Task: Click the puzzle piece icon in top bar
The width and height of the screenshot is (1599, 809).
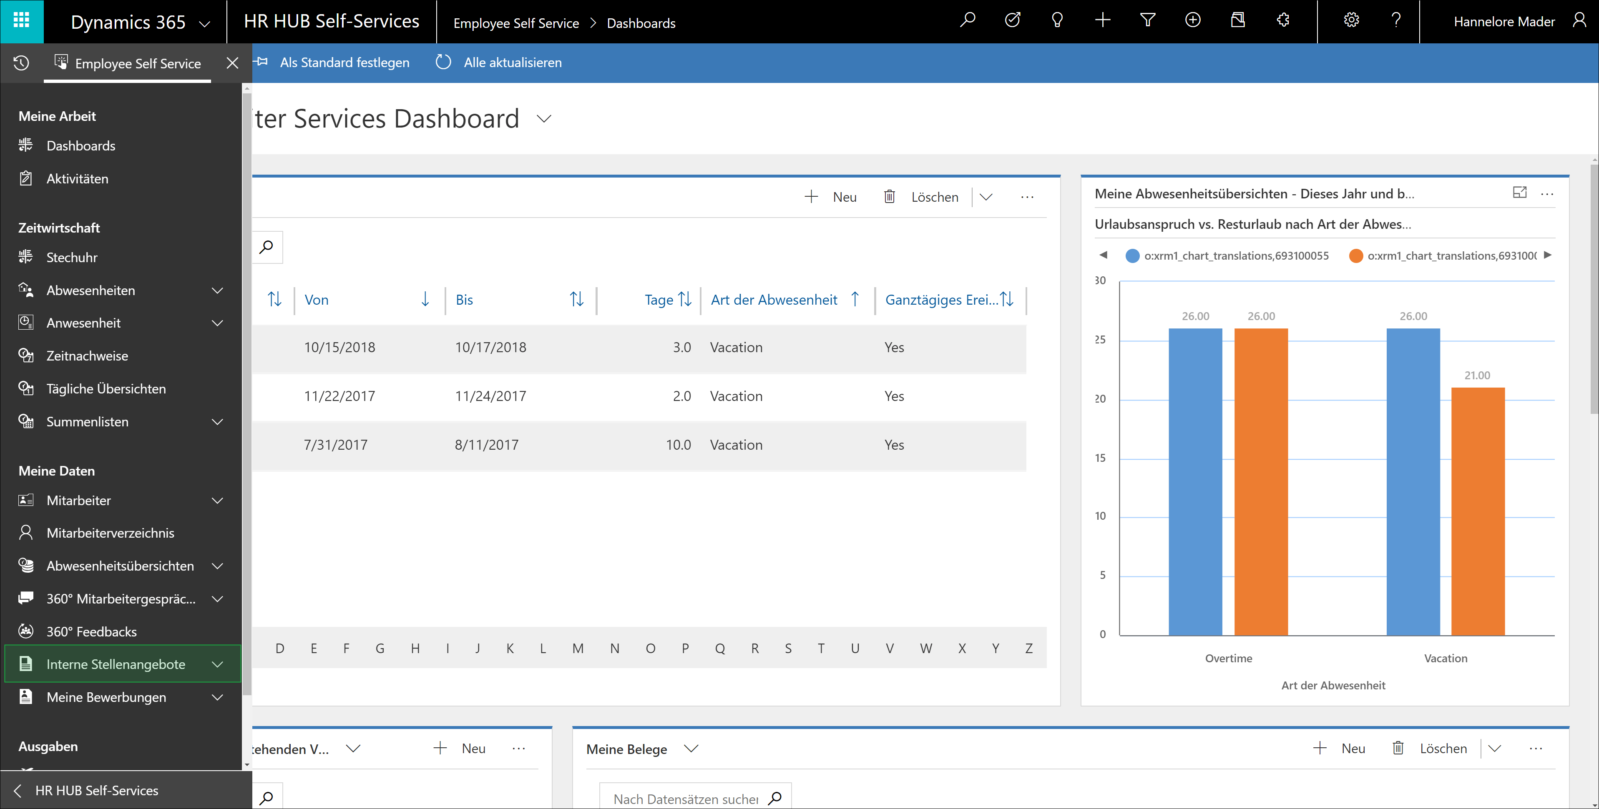Action: click(1283, 20)
